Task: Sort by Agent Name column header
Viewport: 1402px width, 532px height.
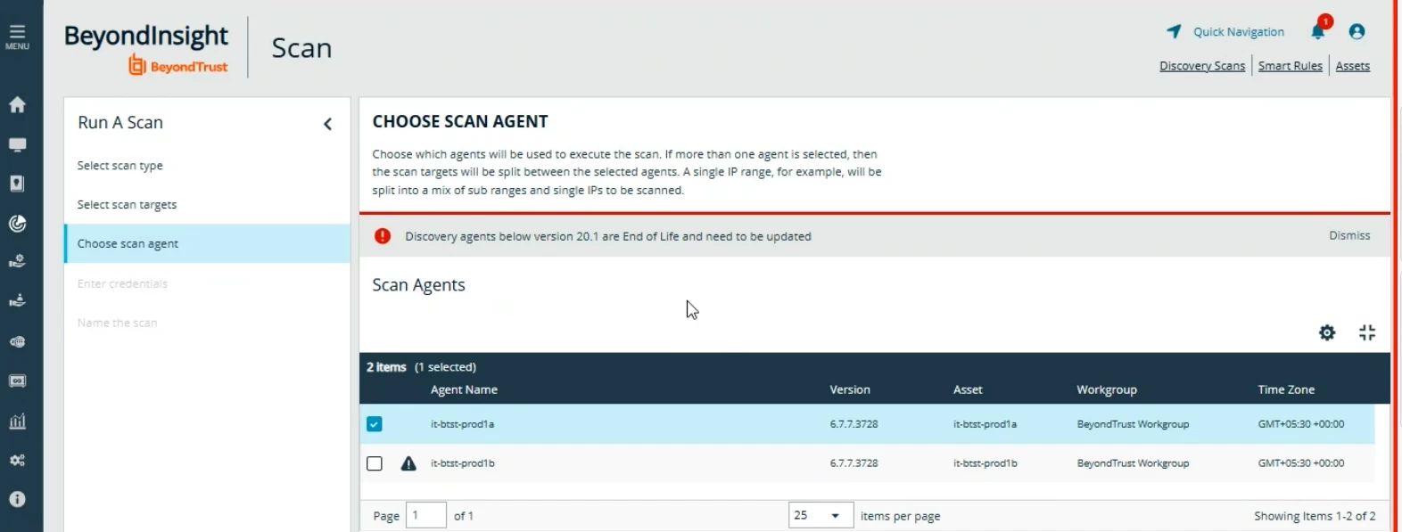Action: (464, 389)
